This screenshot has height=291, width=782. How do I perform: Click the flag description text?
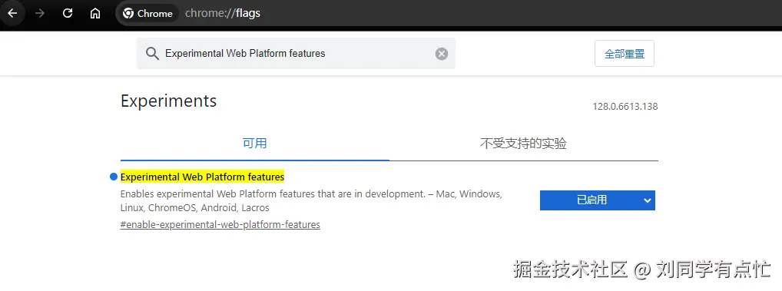click(310, 201)
